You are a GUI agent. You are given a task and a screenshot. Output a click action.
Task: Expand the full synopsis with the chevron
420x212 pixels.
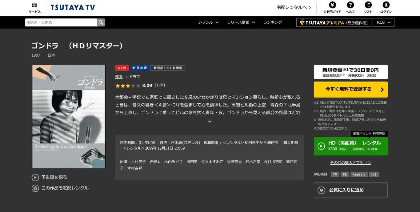(210, 122)
